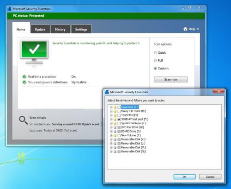Click the 'PC status: Protected' banner text
Viewport: 231px width, 189px height.
coord(28,16)
